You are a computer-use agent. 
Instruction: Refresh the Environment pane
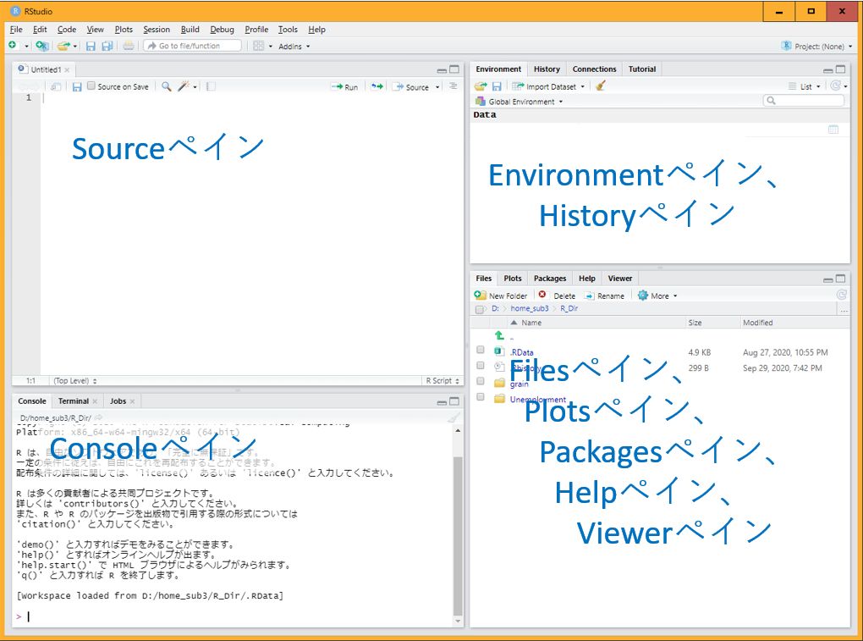(x=835, y=86)
